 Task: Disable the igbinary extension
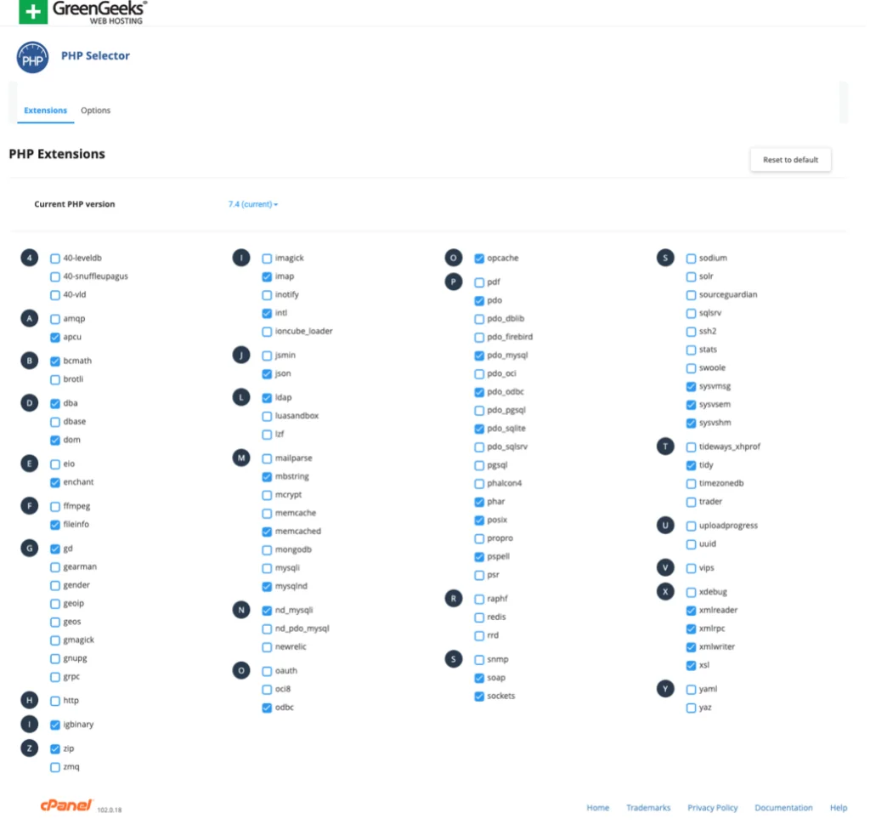(x=55, y=725)
